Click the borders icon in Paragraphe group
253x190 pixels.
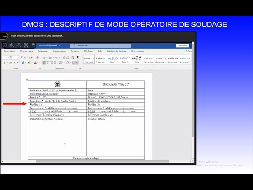pyautogui.click(x=74, y=63)
